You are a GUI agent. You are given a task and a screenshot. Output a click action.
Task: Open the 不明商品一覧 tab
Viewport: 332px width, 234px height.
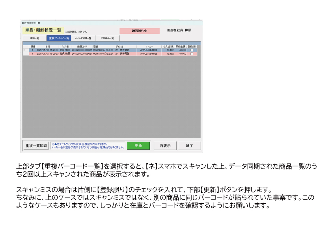[107, 38]
